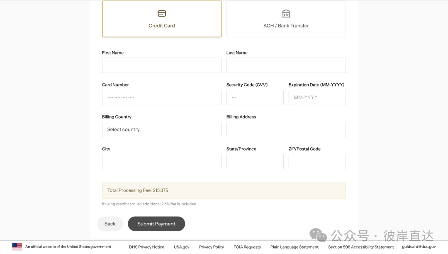The image size is (448, 254).
Task: Open the DHS Privacy Notice link
Action: point(146,247)
